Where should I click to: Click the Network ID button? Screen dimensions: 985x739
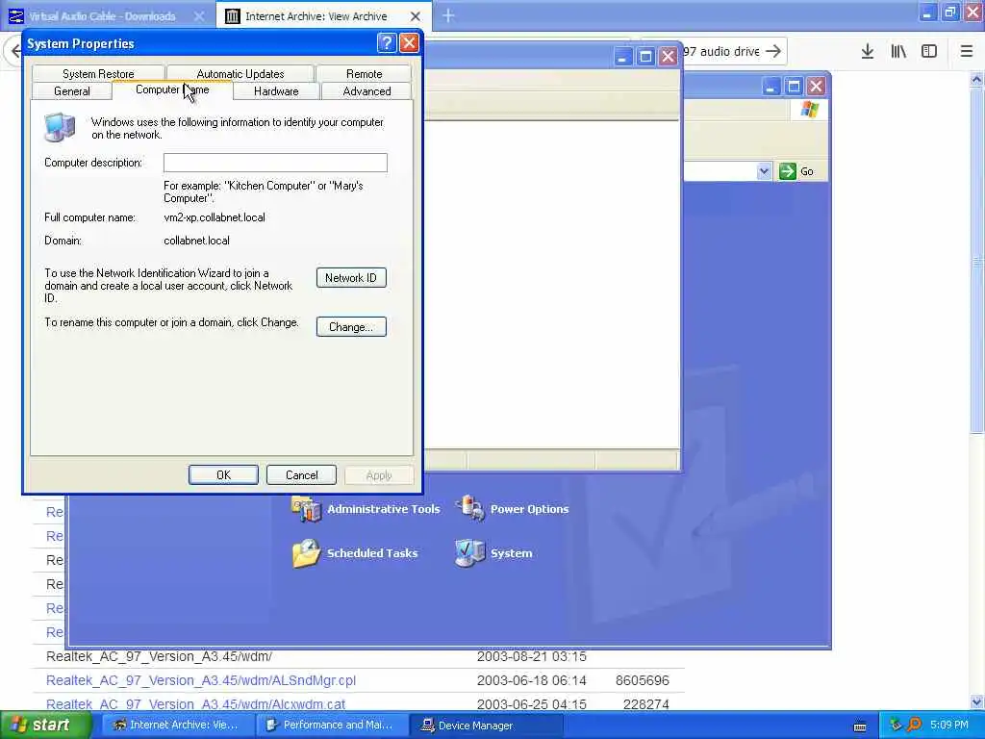coord(351,278)
